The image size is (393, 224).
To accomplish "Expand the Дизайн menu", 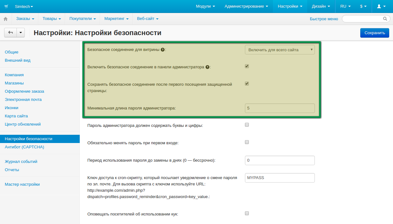I will pos(321,6).
